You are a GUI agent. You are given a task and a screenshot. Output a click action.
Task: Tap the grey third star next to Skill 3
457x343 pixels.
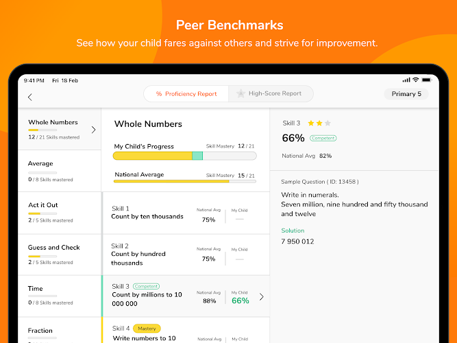[328, 123]
